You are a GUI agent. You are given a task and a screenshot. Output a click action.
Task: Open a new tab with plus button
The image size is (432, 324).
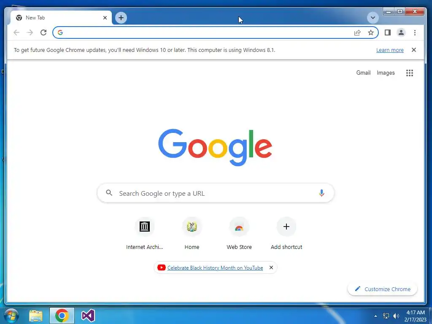coord(121,18)
